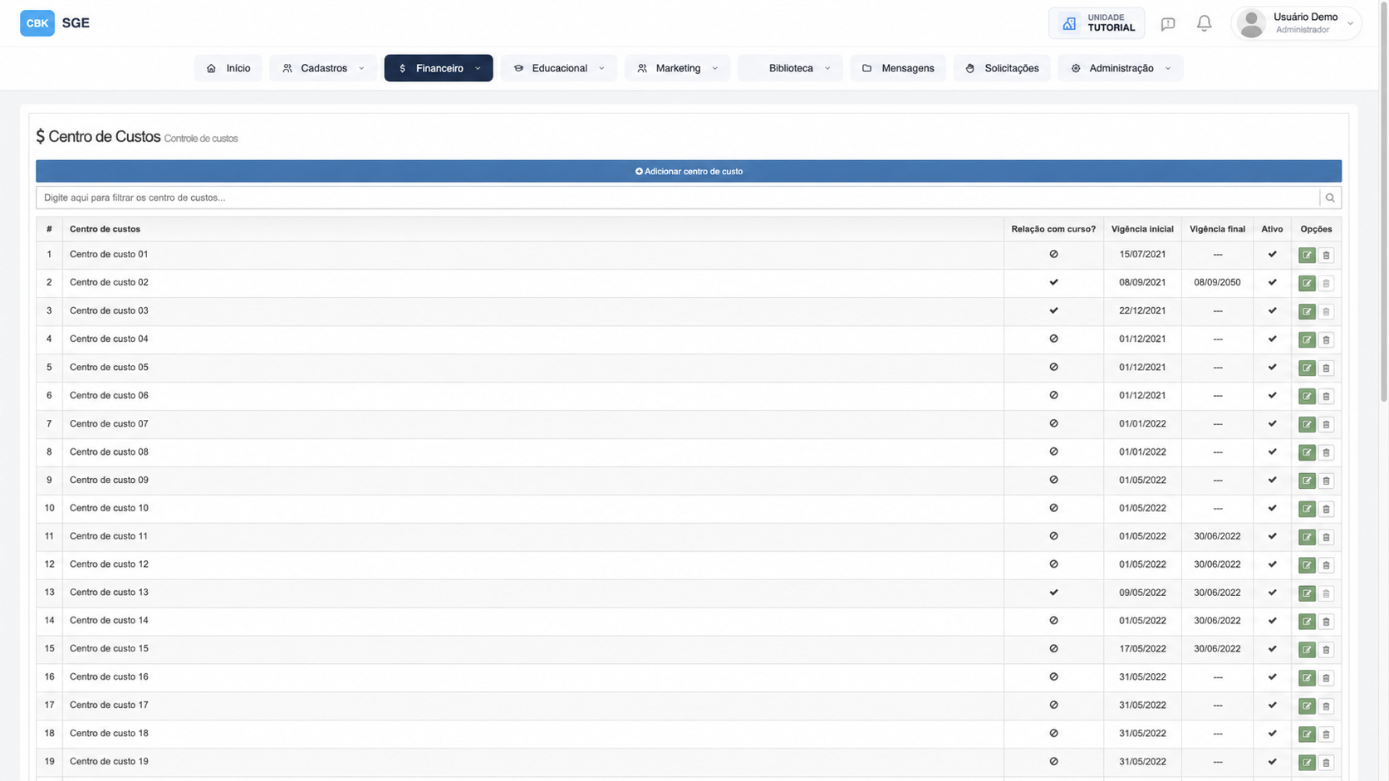The width and height of the screenshot is (1389, 781).
Task: Go to Início page
Action: (x=228, y=68)
